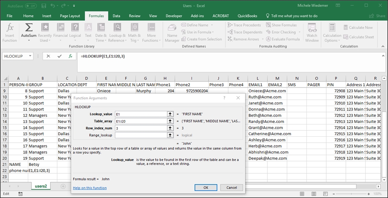Click the AutoSum sigma icon
The image size is (388, 198).
coord(29,27)
